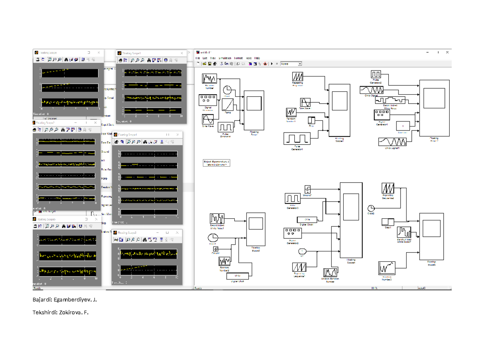Save current axes settings in Floating Scope1
The width and height of the screenshot is (484, 342).
[x=154, y=60]
